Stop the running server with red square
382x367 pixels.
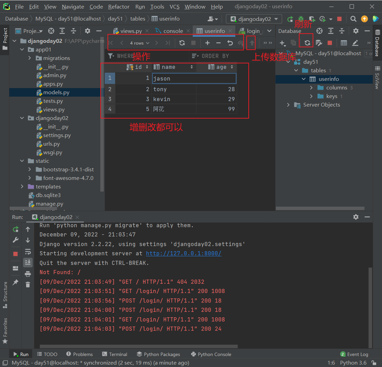coord(15,254)
